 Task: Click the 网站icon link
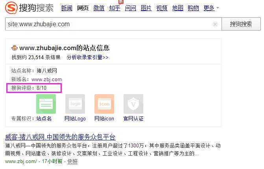[104, 118]
